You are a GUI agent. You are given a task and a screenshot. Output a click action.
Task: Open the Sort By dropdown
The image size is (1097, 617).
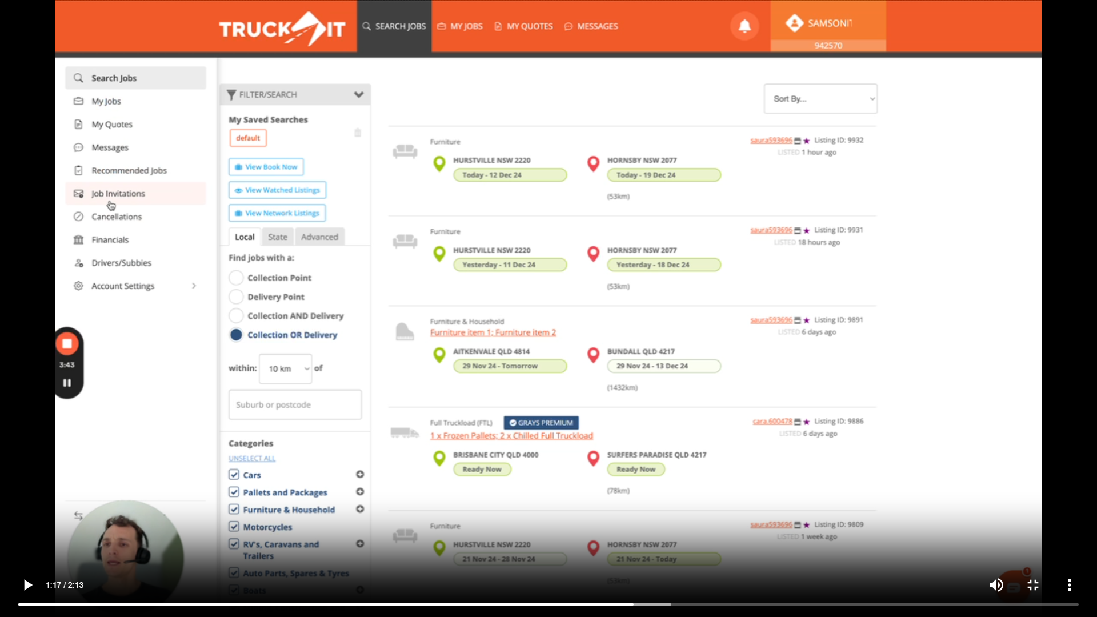[x=820, y=99]
